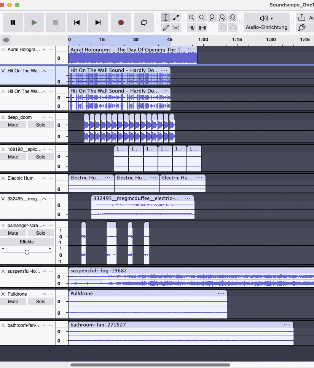The height and width of the screenshot is (368, 314).
Task: Click the painanger-scream track gain slider
Action: (27, 252)
